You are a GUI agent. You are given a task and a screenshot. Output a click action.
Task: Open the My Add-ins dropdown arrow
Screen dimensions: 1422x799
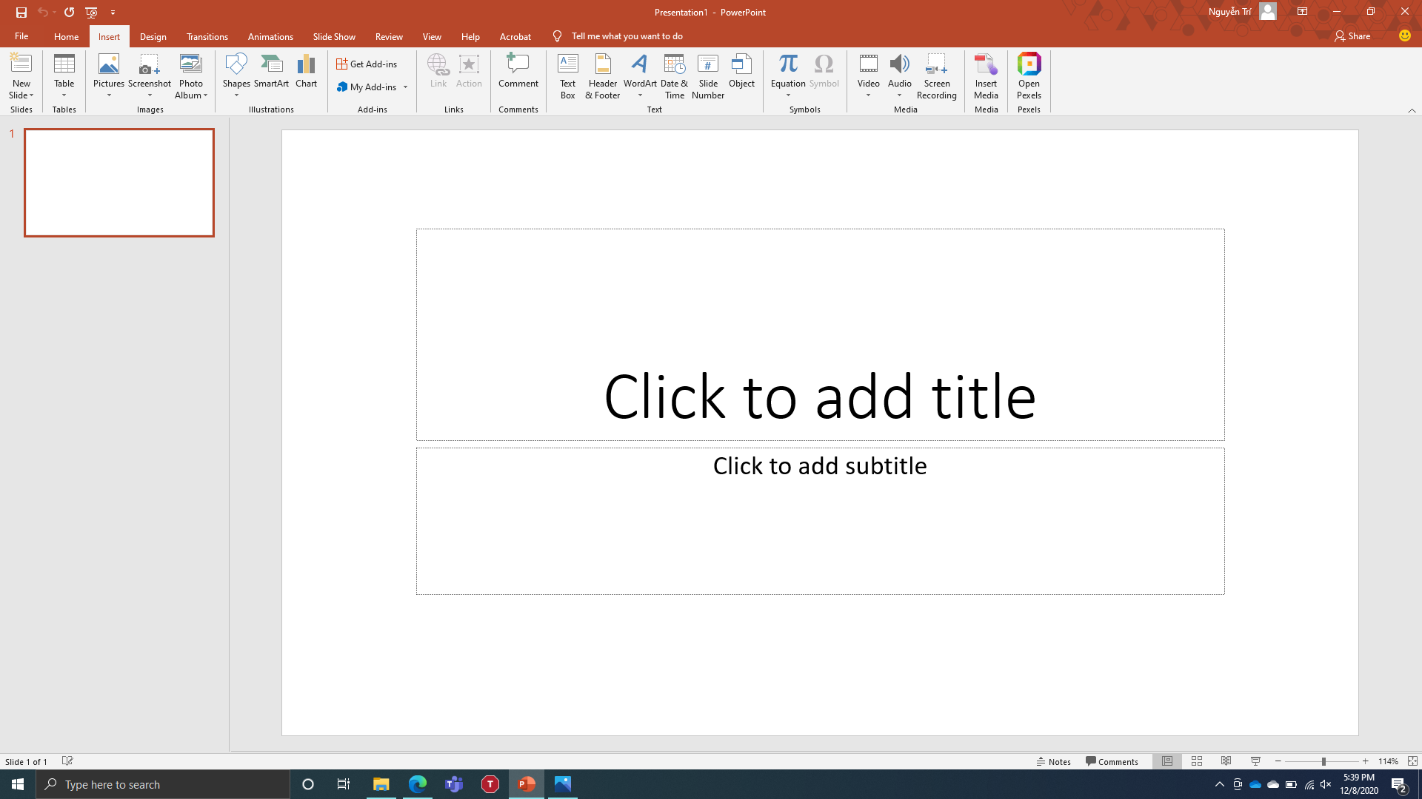coord(406,87)
